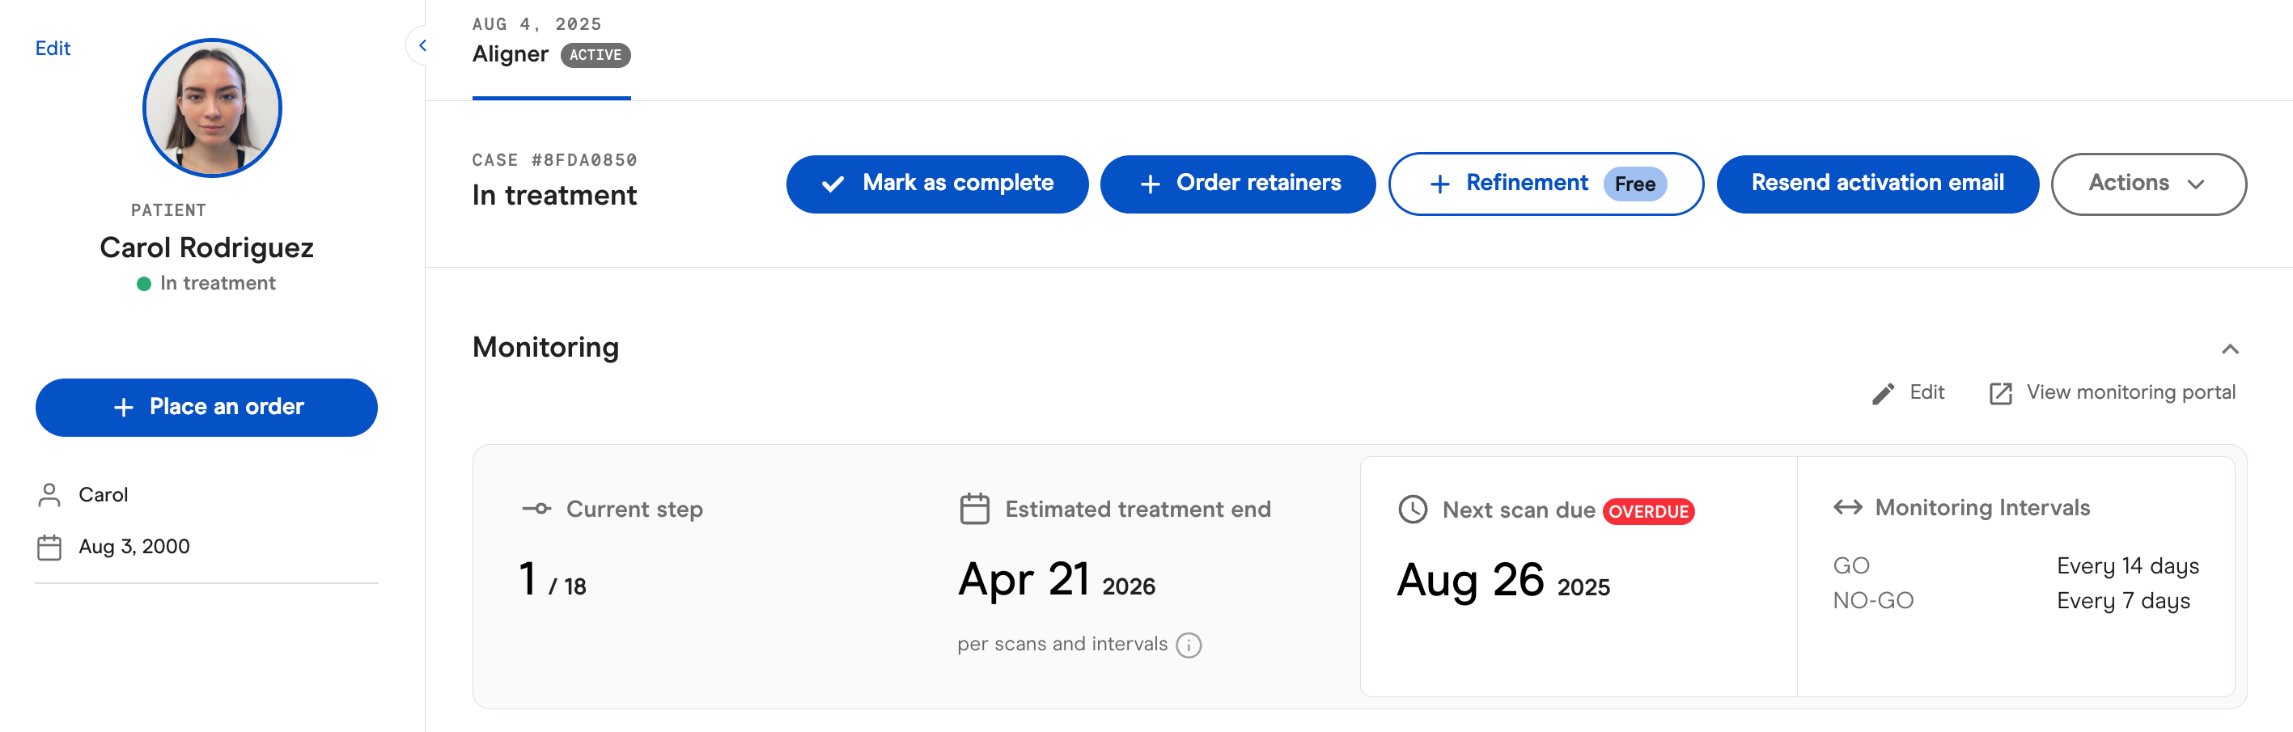Screen dimensions: 2293x732
Task: Collapse the Monitoring section with the chevron
Action: 2229,349
